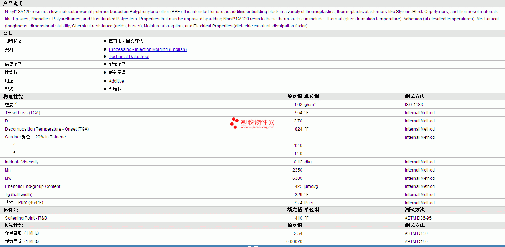
Task: Click the density value 1.02
Action: 298,105
